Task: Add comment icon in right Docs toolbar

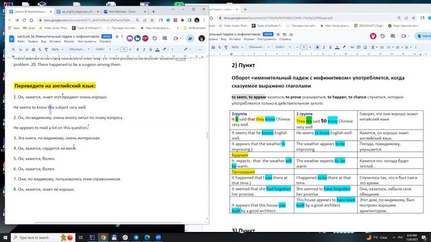Action: pos(358,47)
